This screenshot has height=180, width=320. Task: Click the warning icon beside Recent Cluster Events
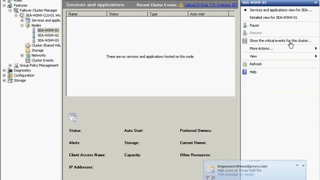pyautogui.click(x=181, y=5)
